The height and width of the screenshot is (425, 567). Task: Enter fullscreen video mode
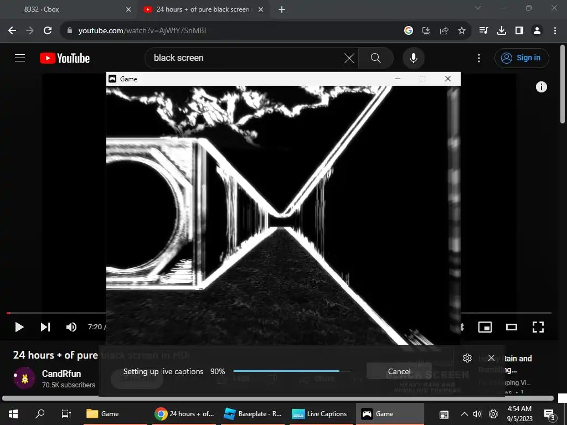[538, 327]
